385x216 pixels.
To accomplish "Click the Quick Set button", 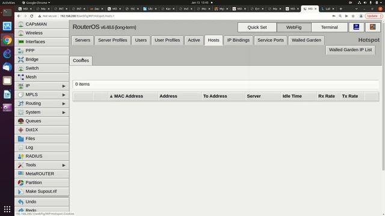I will 257,27.
